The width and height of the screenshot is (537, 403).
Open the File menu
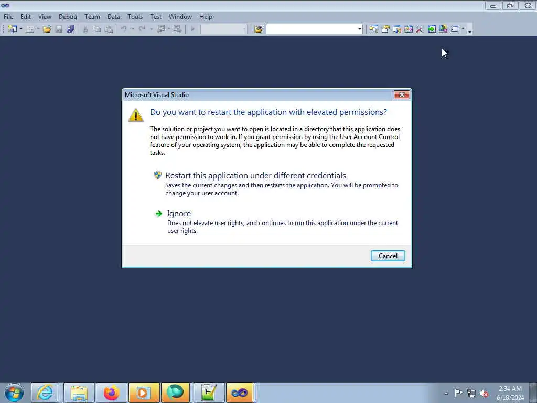[x=8, y=17]
